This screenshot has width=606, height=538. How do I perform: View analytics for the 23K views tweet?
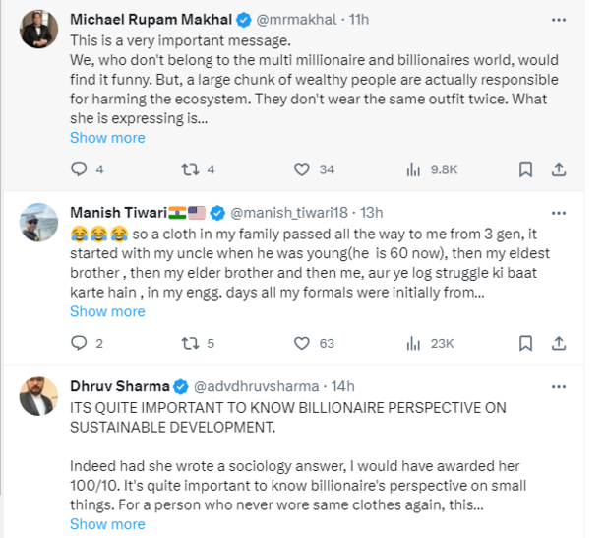[414, 343]
